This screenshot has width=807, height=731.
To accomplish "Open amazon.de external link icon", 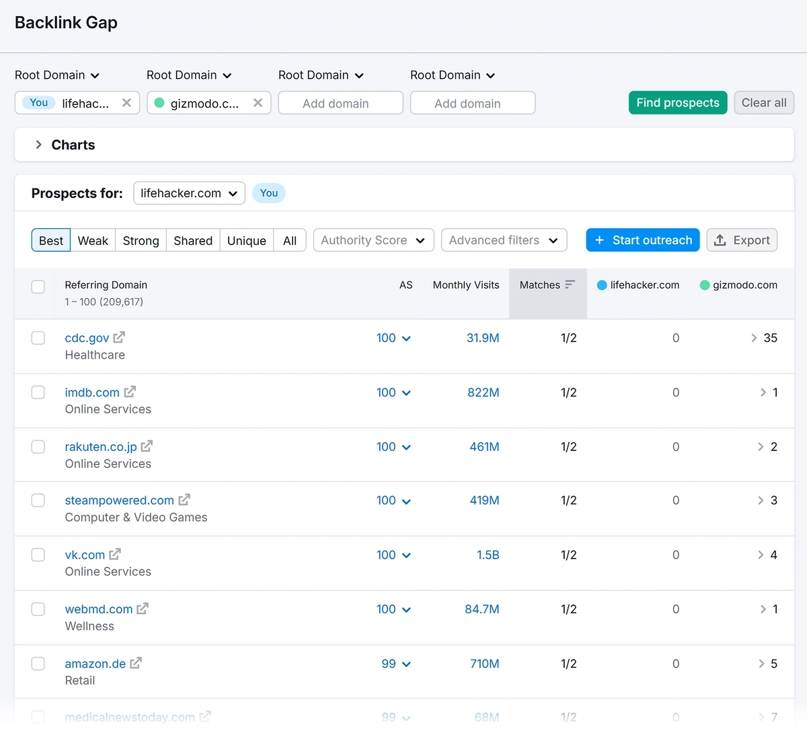I will pyautogui.click(x=136, y=663).
